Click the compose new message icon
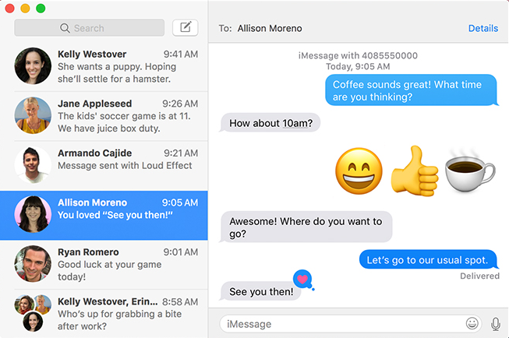This screenshot has width=509, height=338. click(x=185, y=27)
